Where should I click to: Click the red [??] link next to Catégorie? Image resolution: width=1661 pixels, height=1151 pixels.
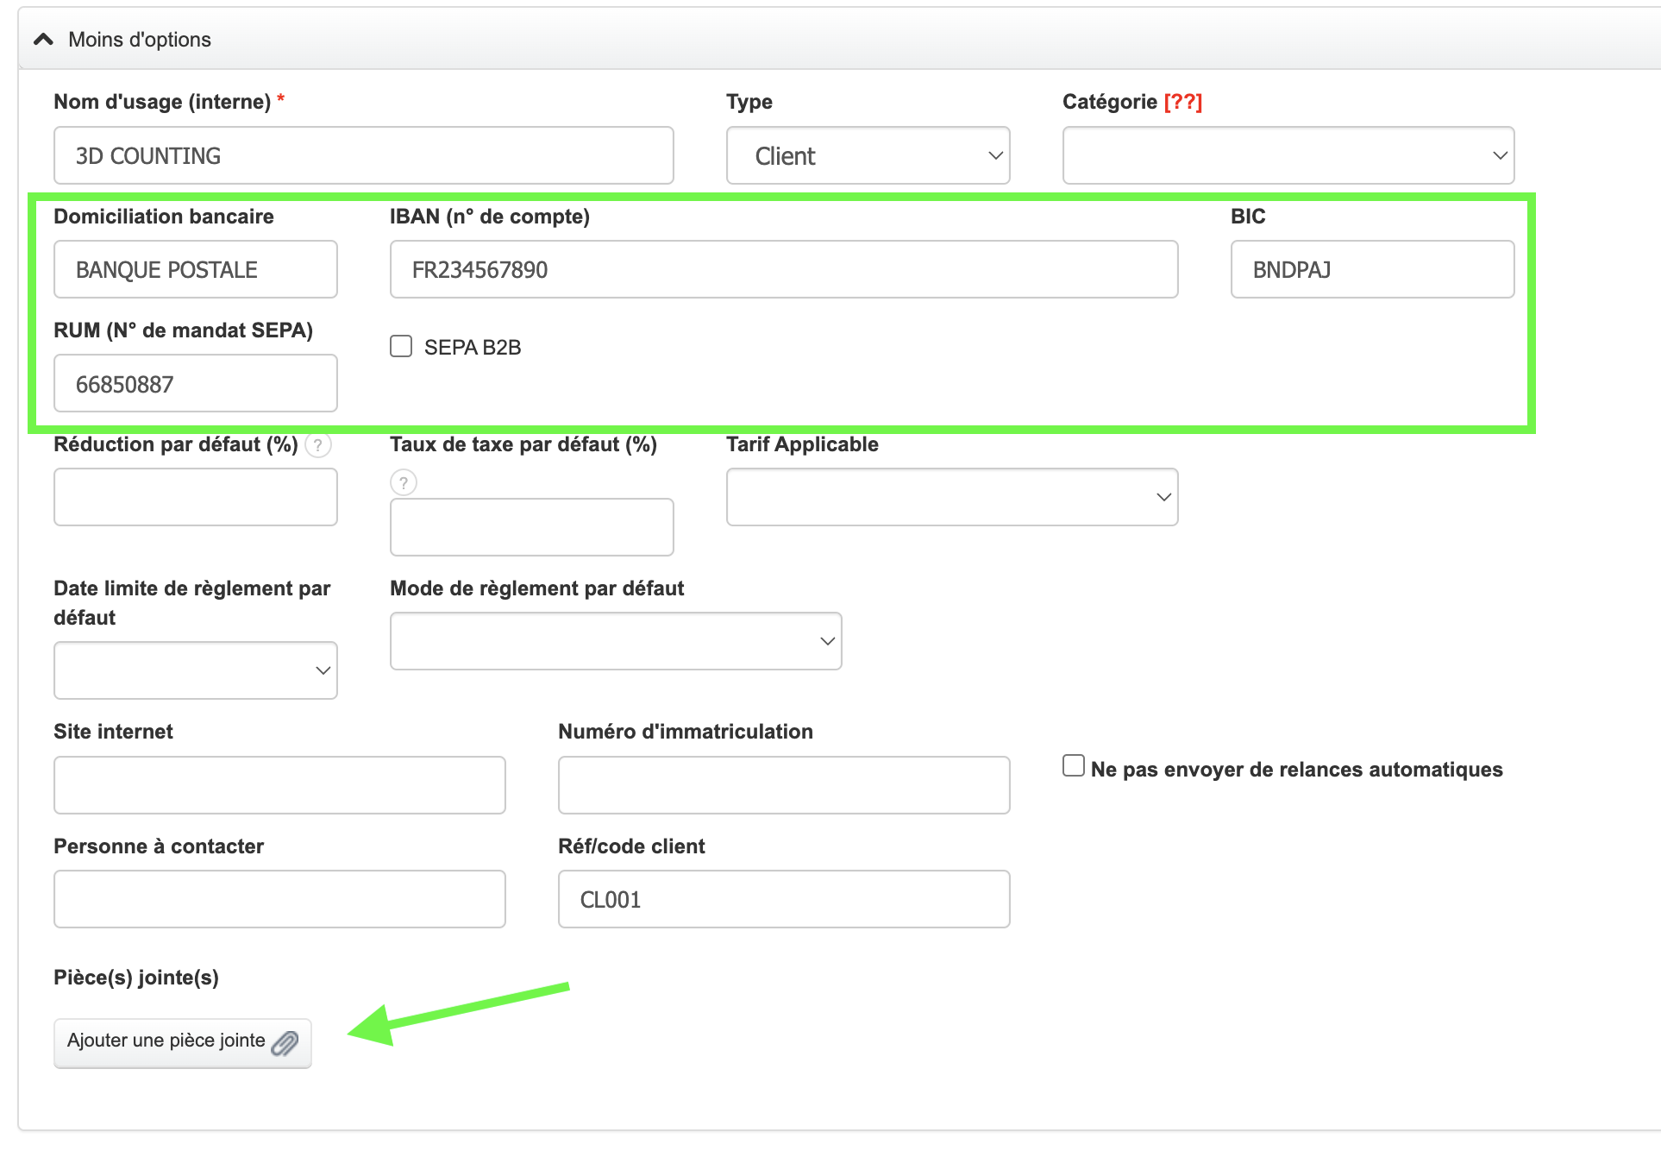click(x=1182, y=101)
